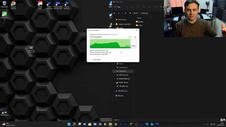Expand the 4TB 3.5inch (F:) node
The height and width of the screenshot is (127, 226).
pos(115,75)
